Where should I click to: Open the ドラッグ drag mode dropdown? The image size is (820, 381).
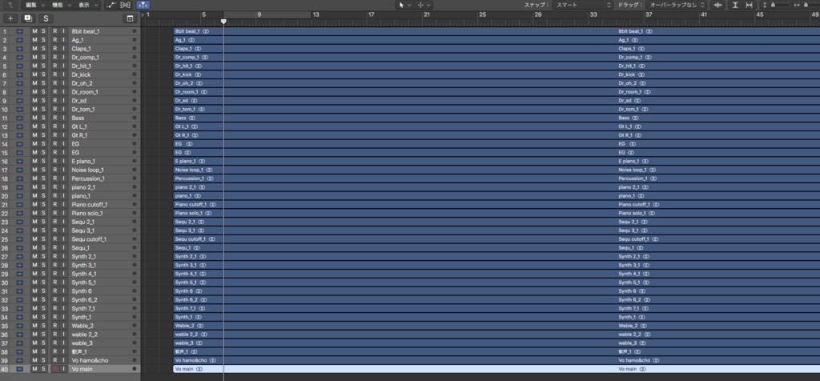pyautogui.click(x=676, y=5)
